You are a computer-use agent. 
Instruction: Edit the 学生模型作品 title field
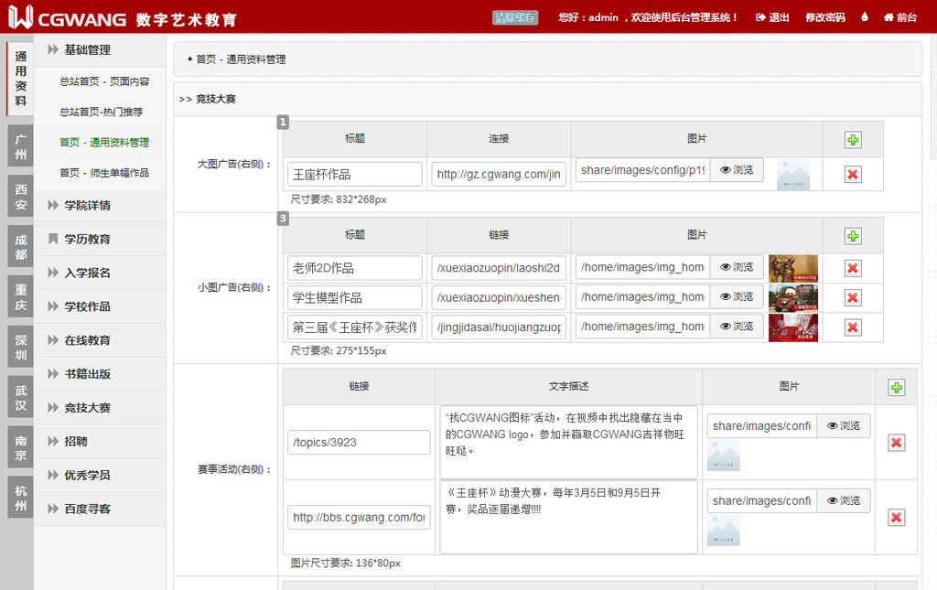355,297
